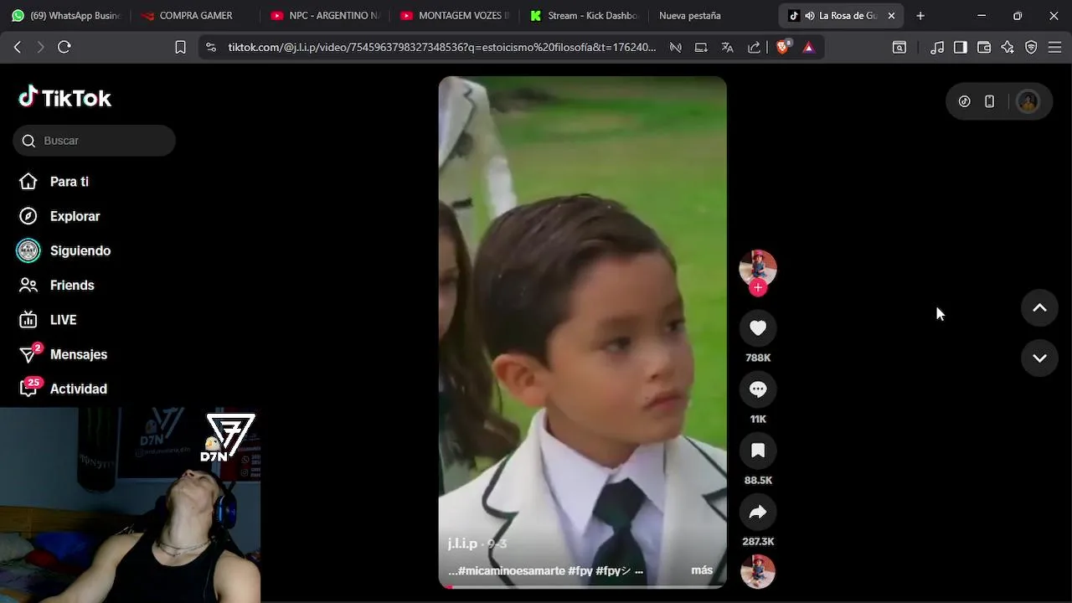Open get app phone icon
This screenshot has height=603, width=1072.
(x=989, y=101)
